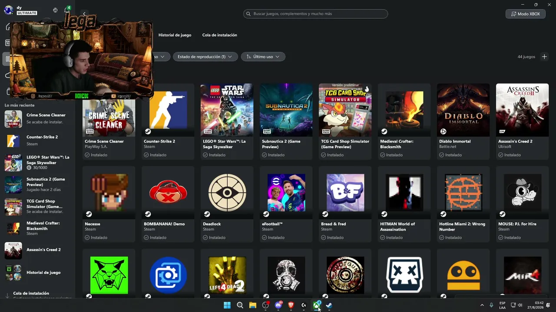Launch Brave browser from the taskbar
This screenshot has width=556, height=312.
point(291,305)
